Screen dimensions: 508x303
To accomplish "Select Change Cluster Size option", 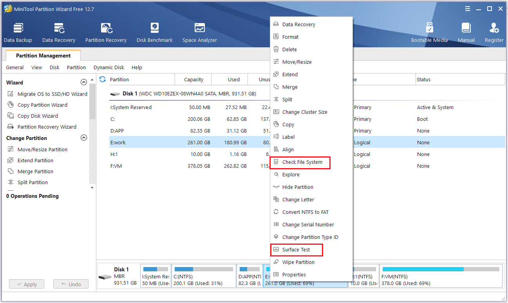I will click(x=312, y=112).
